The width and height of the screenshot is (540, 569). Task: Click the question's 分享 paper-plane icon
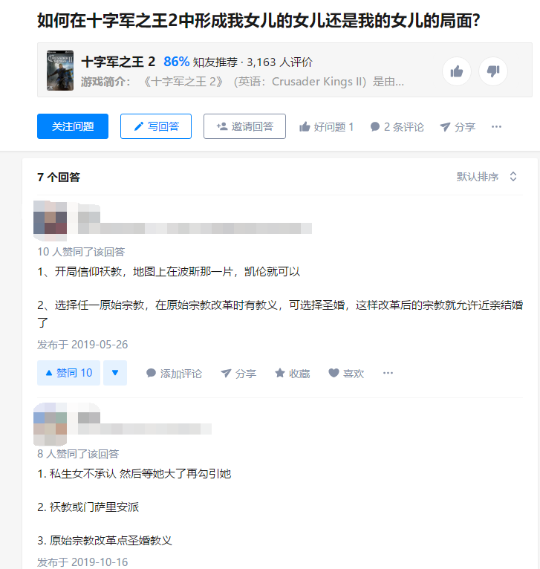(445, 126)
